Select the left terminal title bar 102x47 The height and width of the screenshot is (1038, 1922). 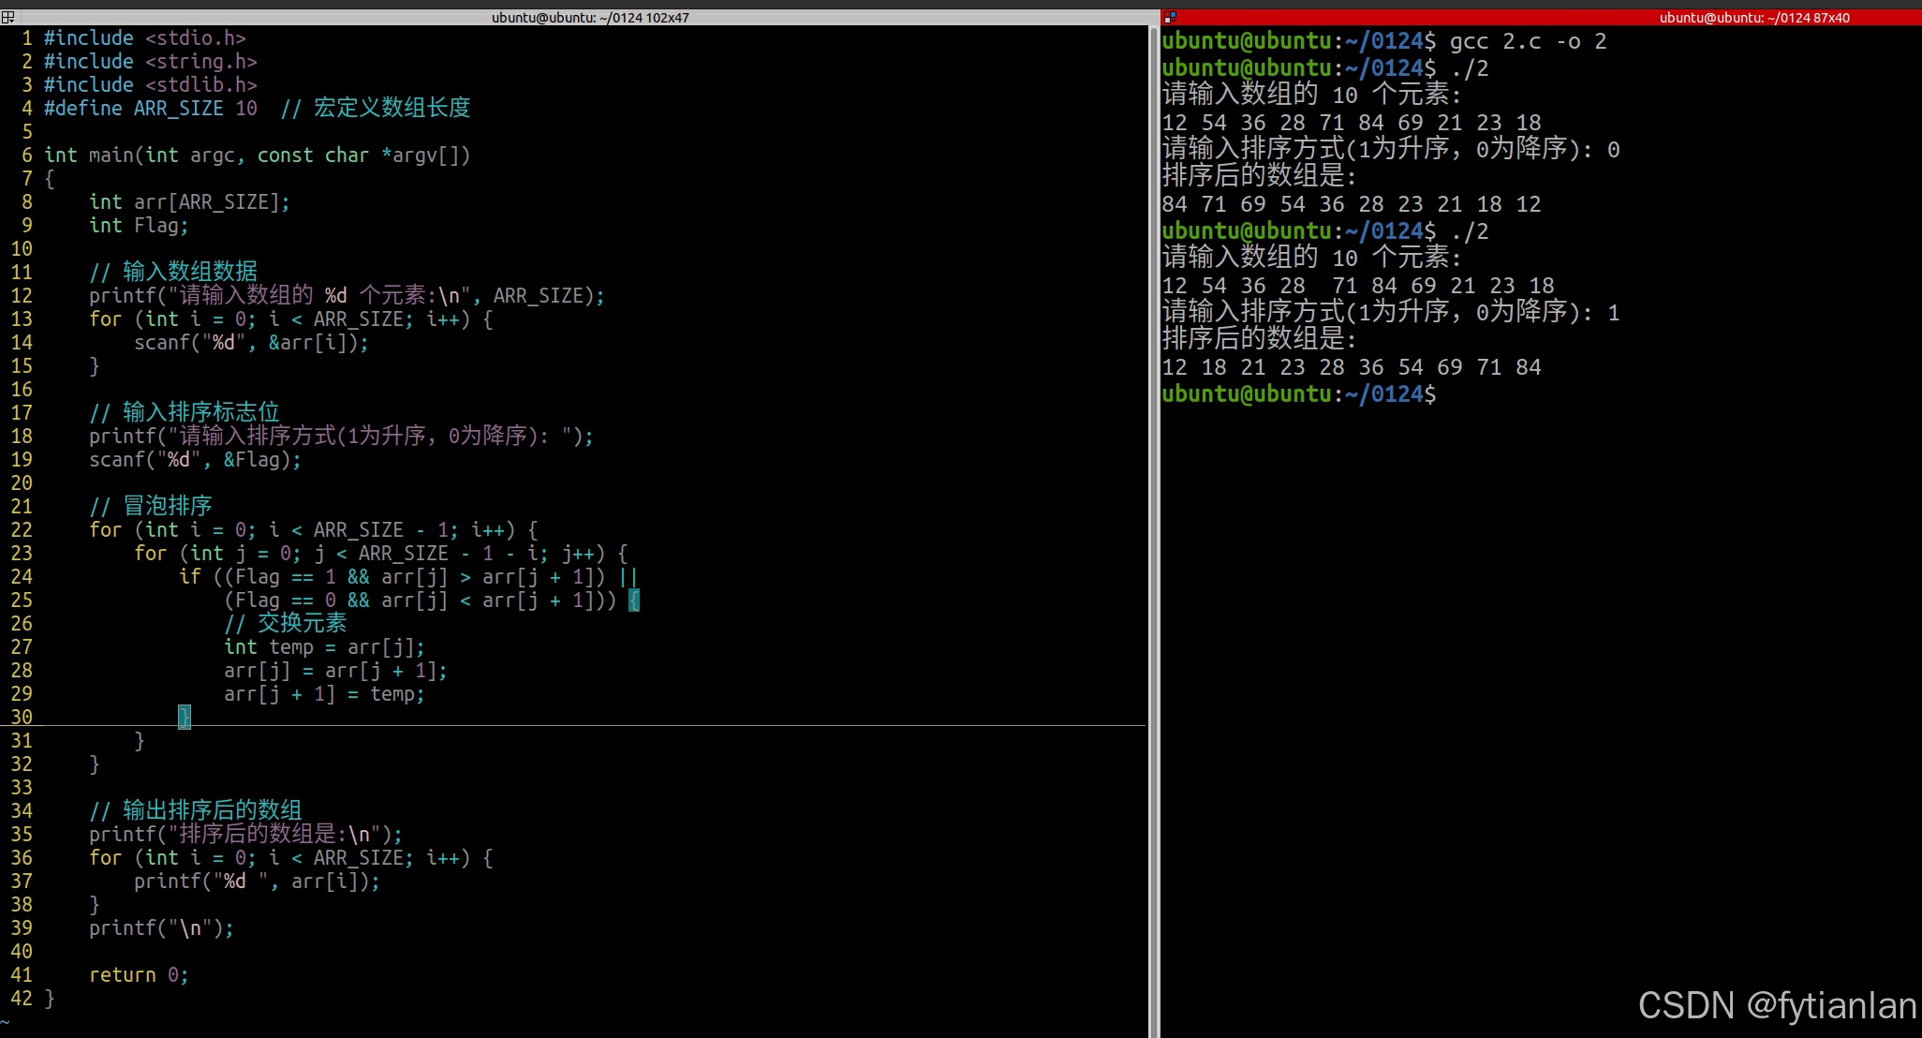[x=590, y=17]
